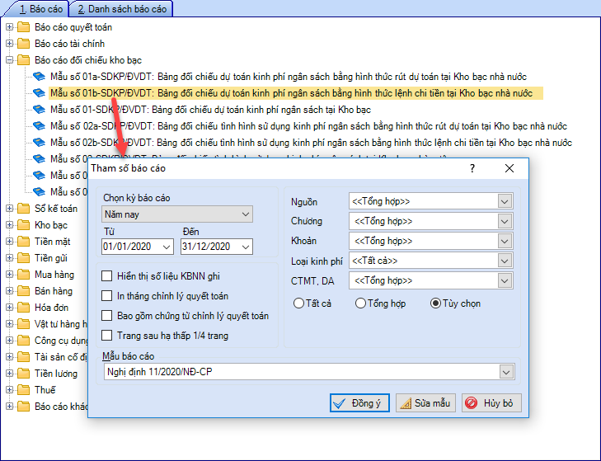The height and width of the screenshot is (461, 601).
Task: Click the Đồng ý button
Action: (359, 403)
